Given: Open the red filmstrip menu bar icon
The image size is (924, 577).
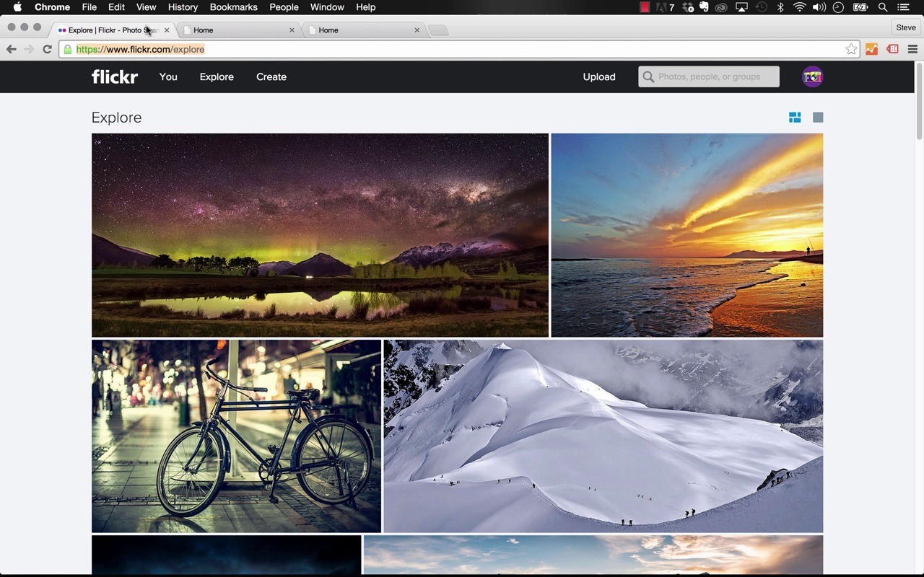Looking at the screenshot, I should pyautogui.click(x=645, y=7).
